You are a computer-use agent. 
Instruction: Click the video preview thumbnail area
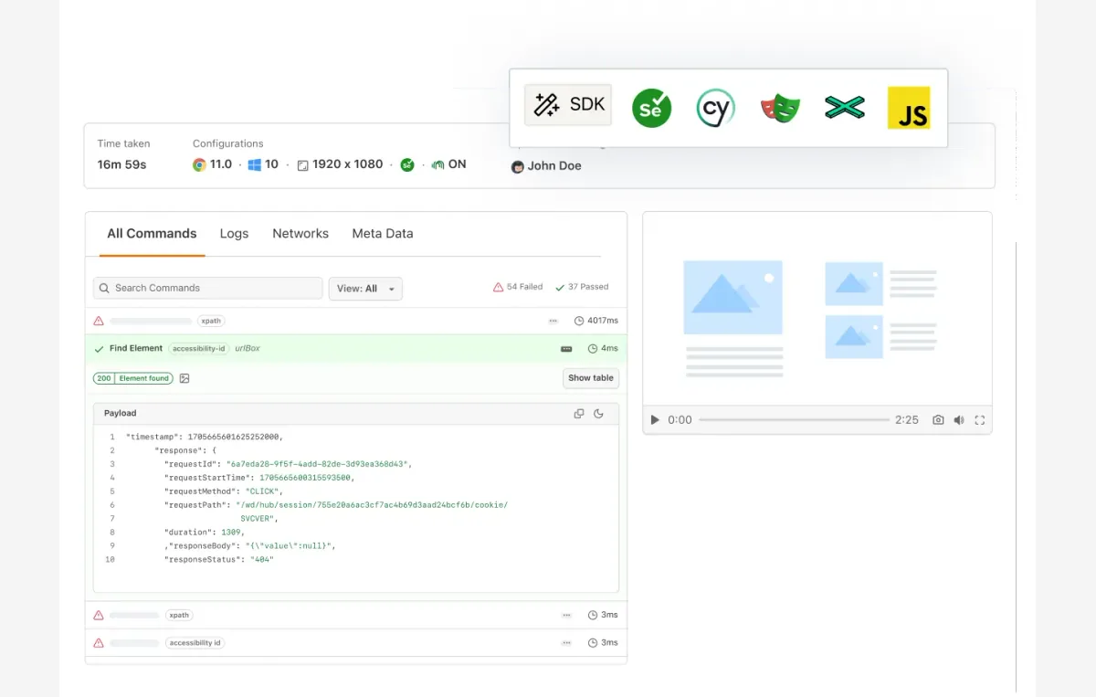click(817, 310)
